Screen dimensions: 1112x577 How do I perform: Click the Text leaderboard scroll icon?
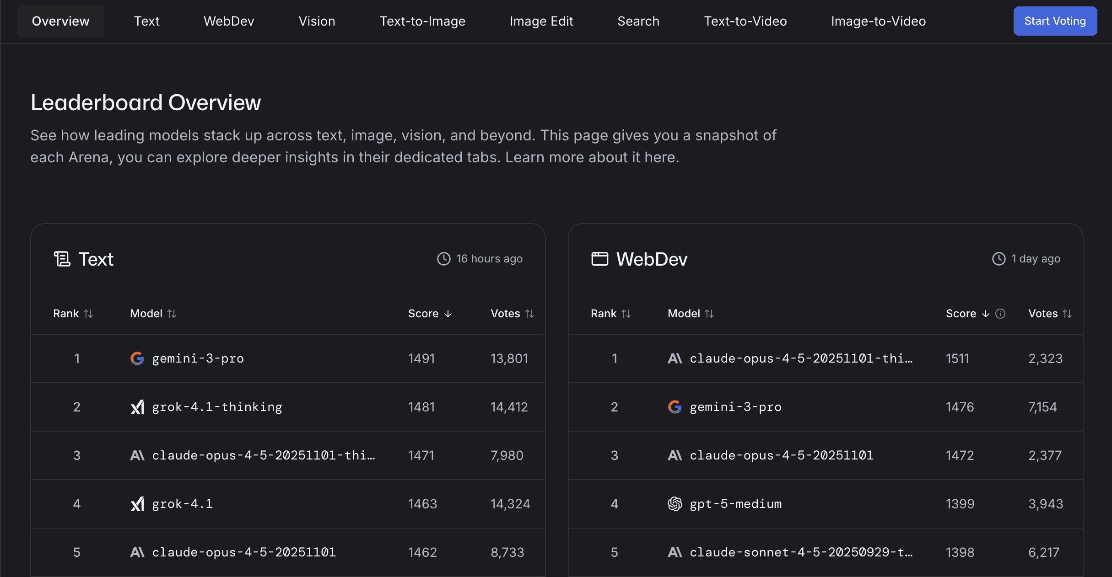click(62, 259)
